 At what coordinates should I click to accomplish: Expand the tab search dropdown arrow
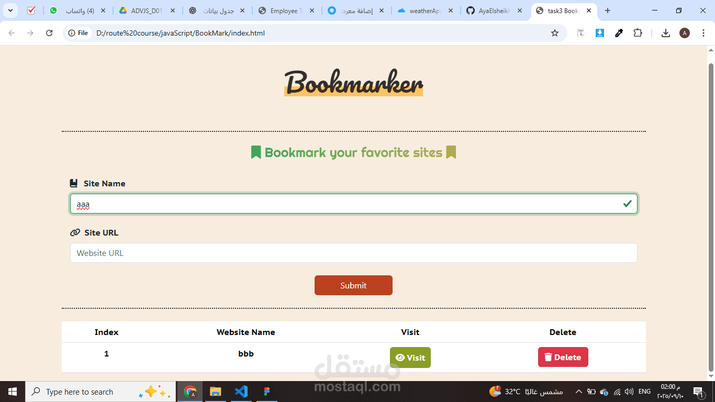(10, 10)
